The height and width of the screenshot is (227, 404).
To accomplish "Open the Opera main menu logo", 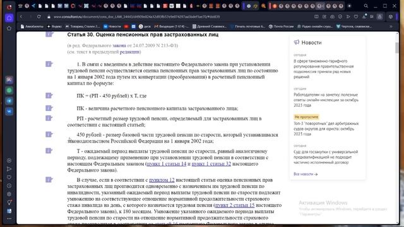I will pyautogui.click(x=9, y=7).
